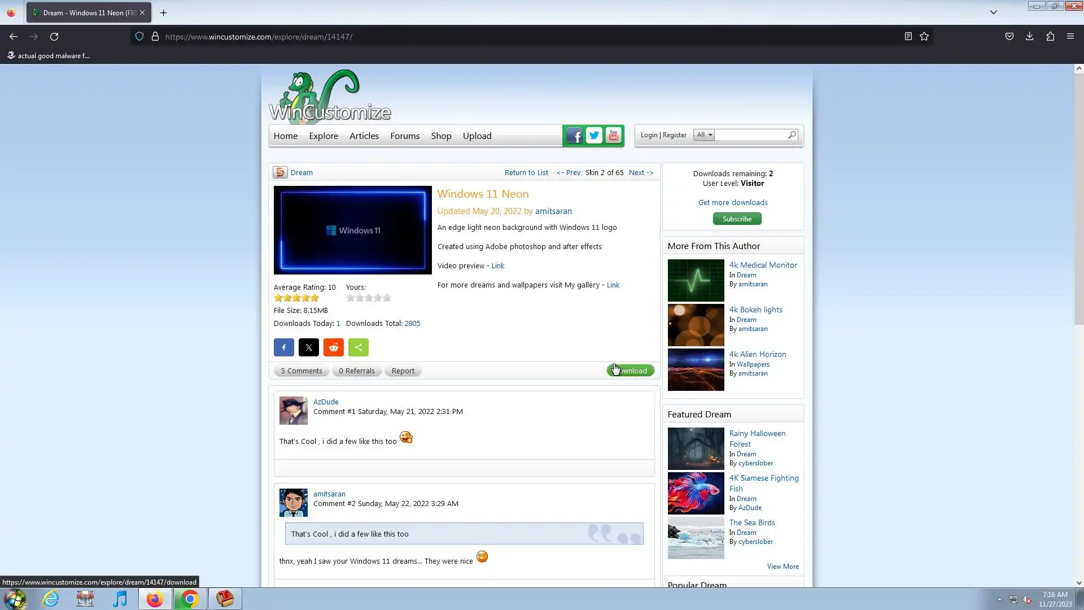
Task: Open 4k Medical Monitor thumbnail
Action: coord(696,280)
